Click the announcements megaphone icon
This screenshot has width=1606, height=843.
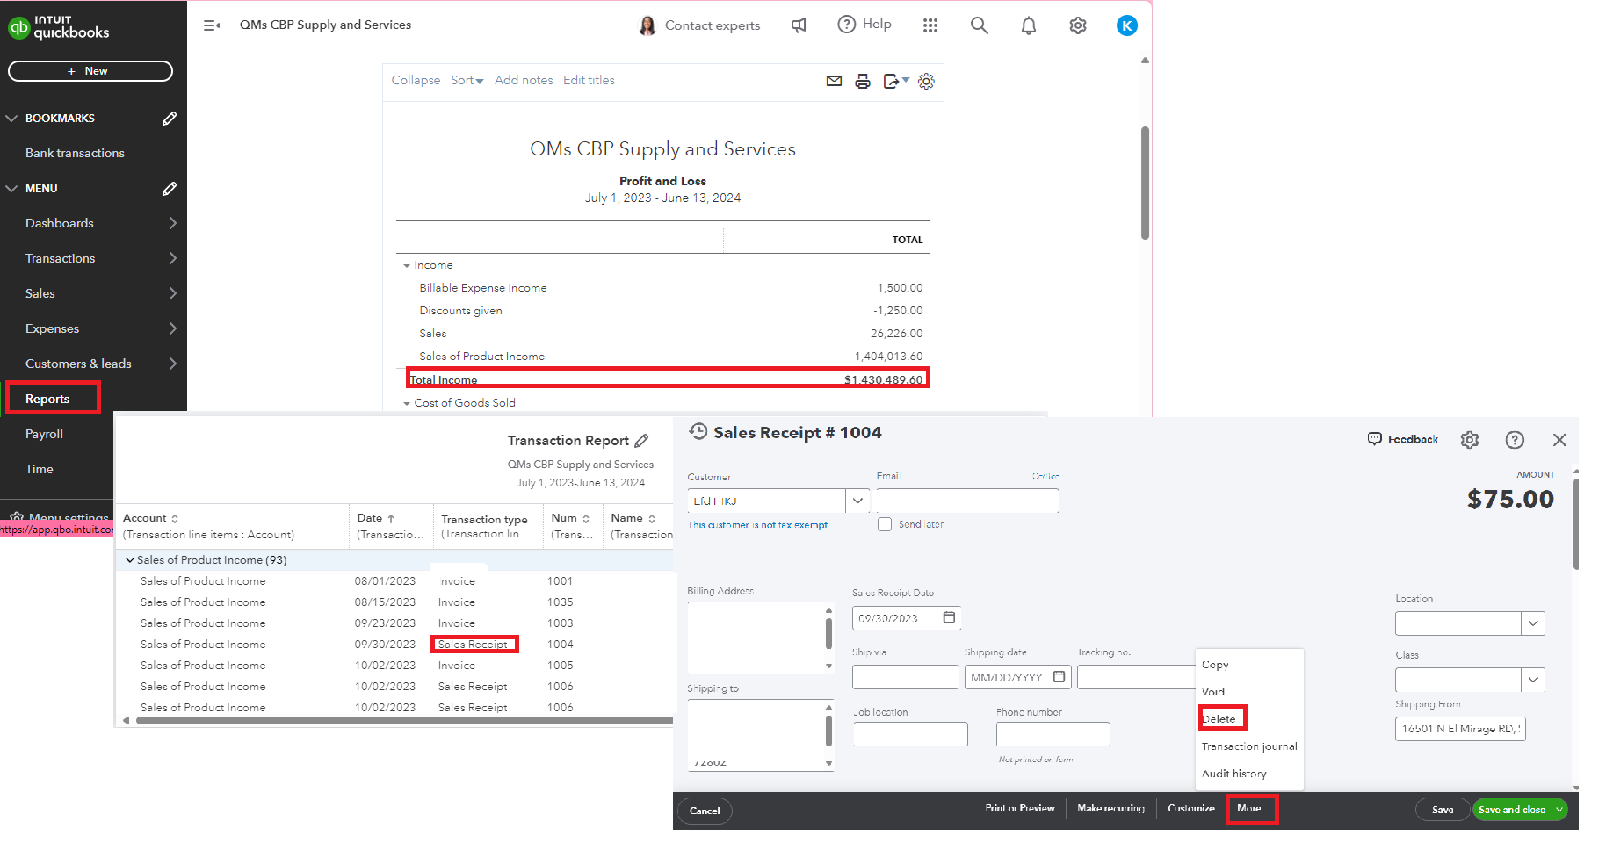(798, 25)
